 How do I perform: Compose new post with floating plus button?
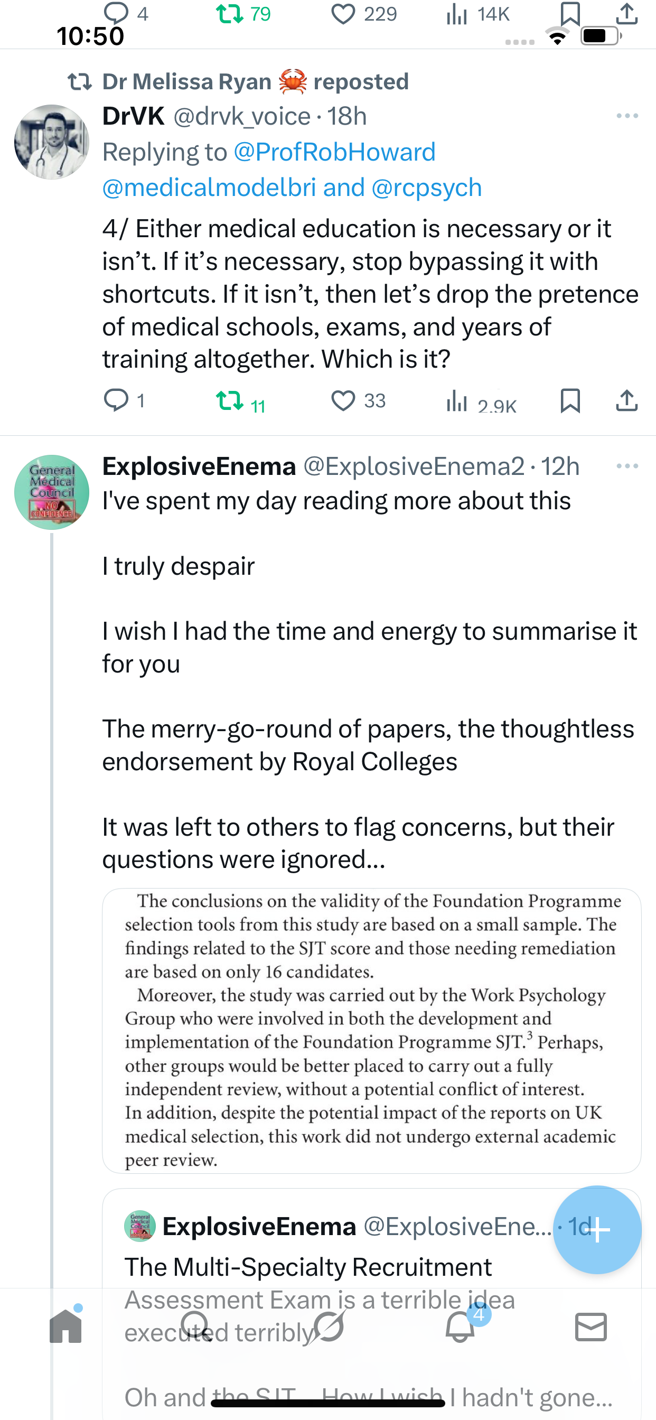(x=597, y=1230)
